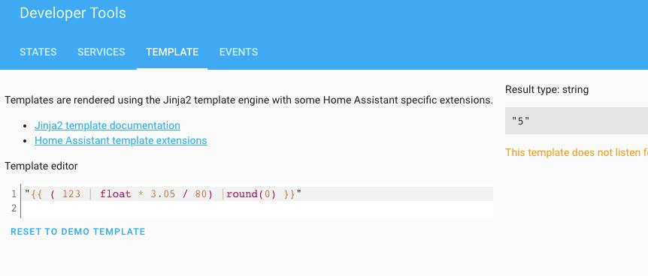Viewport: 648px width, 276px height.
Task: Switch to the STATES tab
Action: pos(38,52)
